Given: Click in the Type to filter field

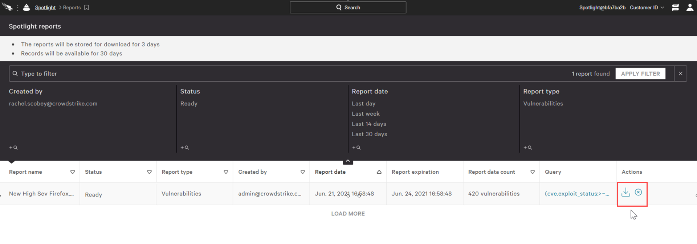Looking at the screenshot, I should click(290, 74).
